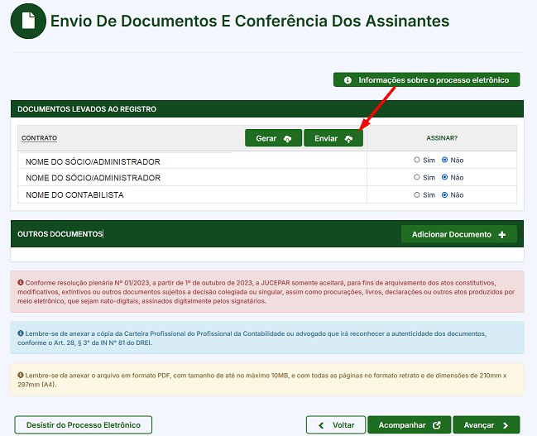Select Não for first NOME DO SÓCIO/ADMINISTRADOR row

coord(444,160)
